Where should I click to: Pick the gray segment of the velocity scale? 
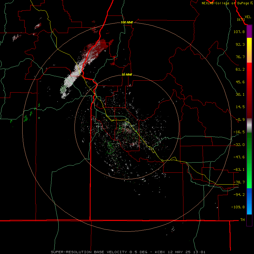[249, 126]
